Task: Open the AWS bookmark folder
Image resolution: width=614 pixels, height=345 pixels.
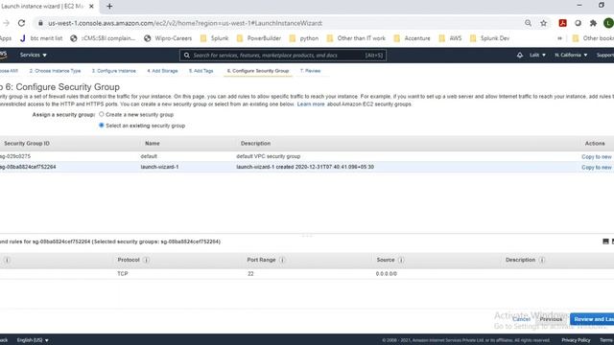Action: 450,38
